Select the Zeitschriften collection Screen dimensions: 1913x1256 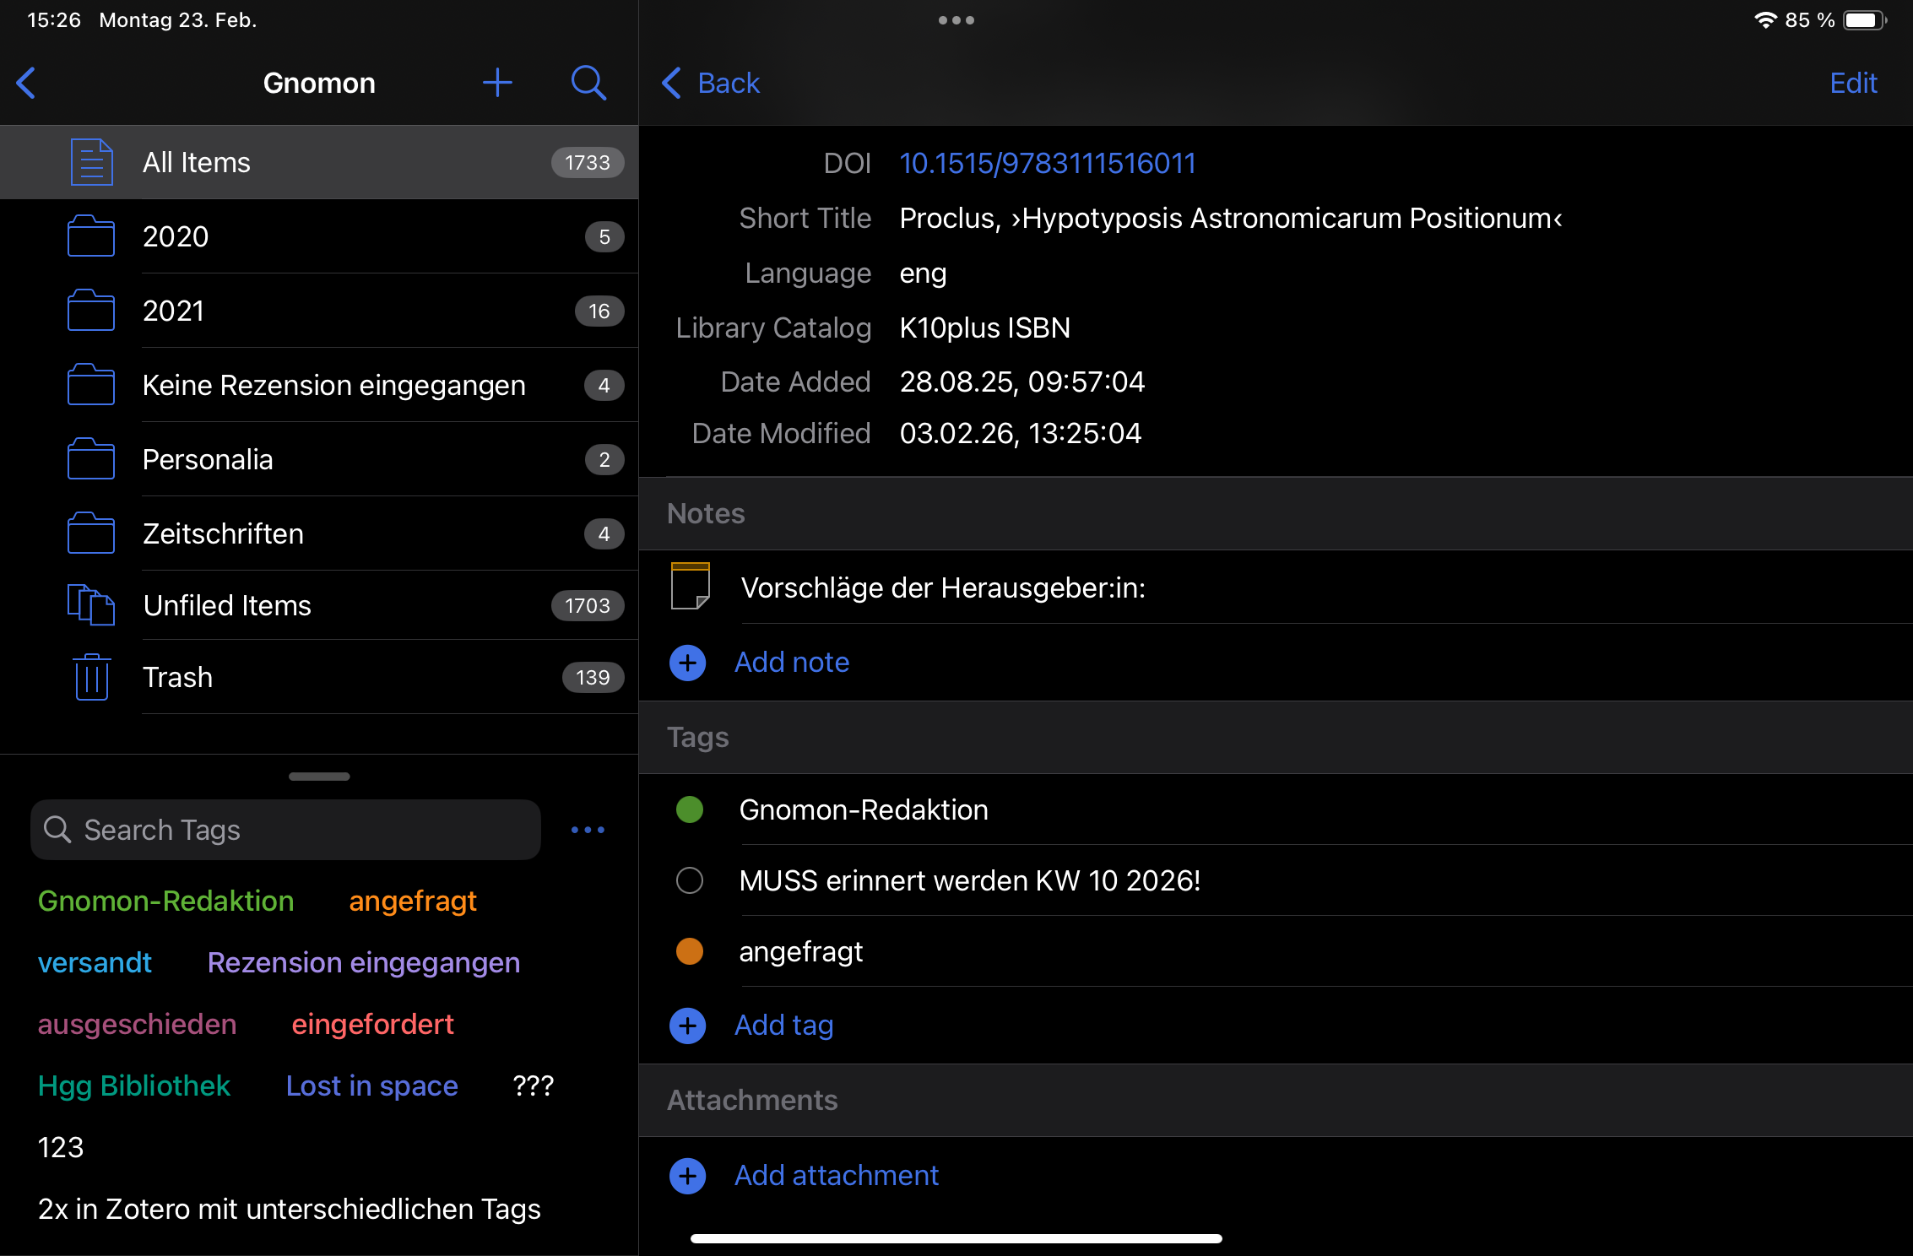[x=223, y=533]
